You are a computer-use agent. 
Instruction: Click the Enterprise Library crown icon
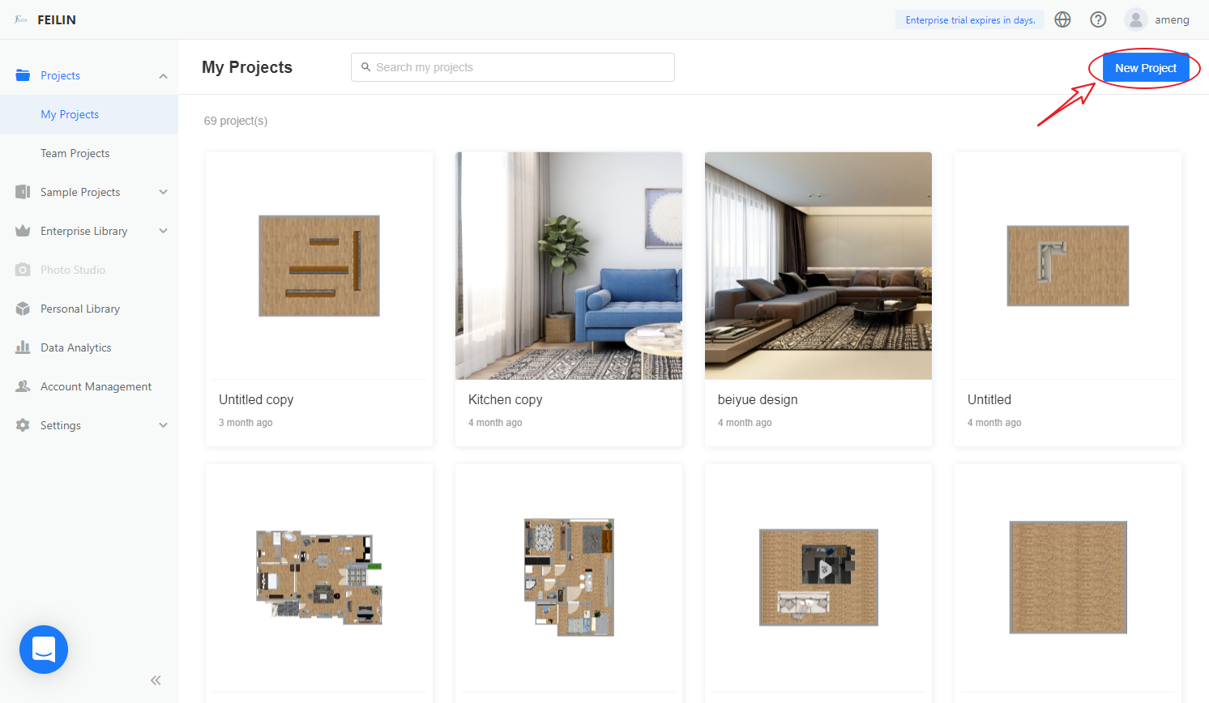[23, 231]
